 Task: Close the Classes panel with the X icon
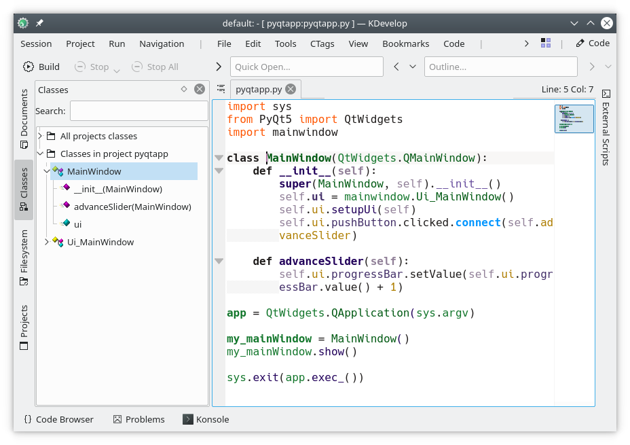coord(199,89)
